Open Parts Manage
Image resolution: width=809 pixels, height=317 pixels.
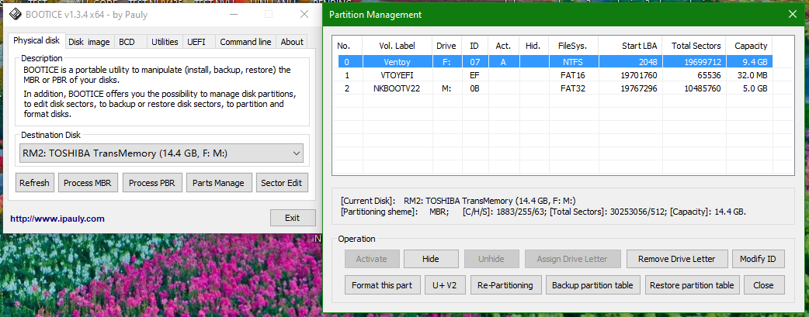pyautogui.click(x=218, y=183)
